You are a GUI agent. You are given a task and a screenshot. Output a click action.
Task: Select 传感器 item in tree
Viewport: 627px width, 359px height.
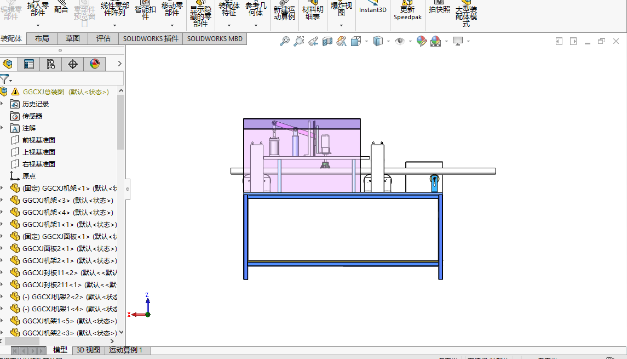[x=32, y=116]
